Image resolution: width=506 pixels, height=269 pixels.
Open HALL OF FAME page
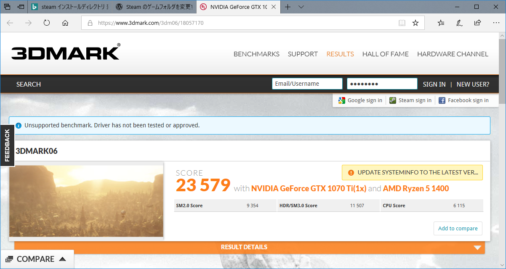[x=386, y=54]
